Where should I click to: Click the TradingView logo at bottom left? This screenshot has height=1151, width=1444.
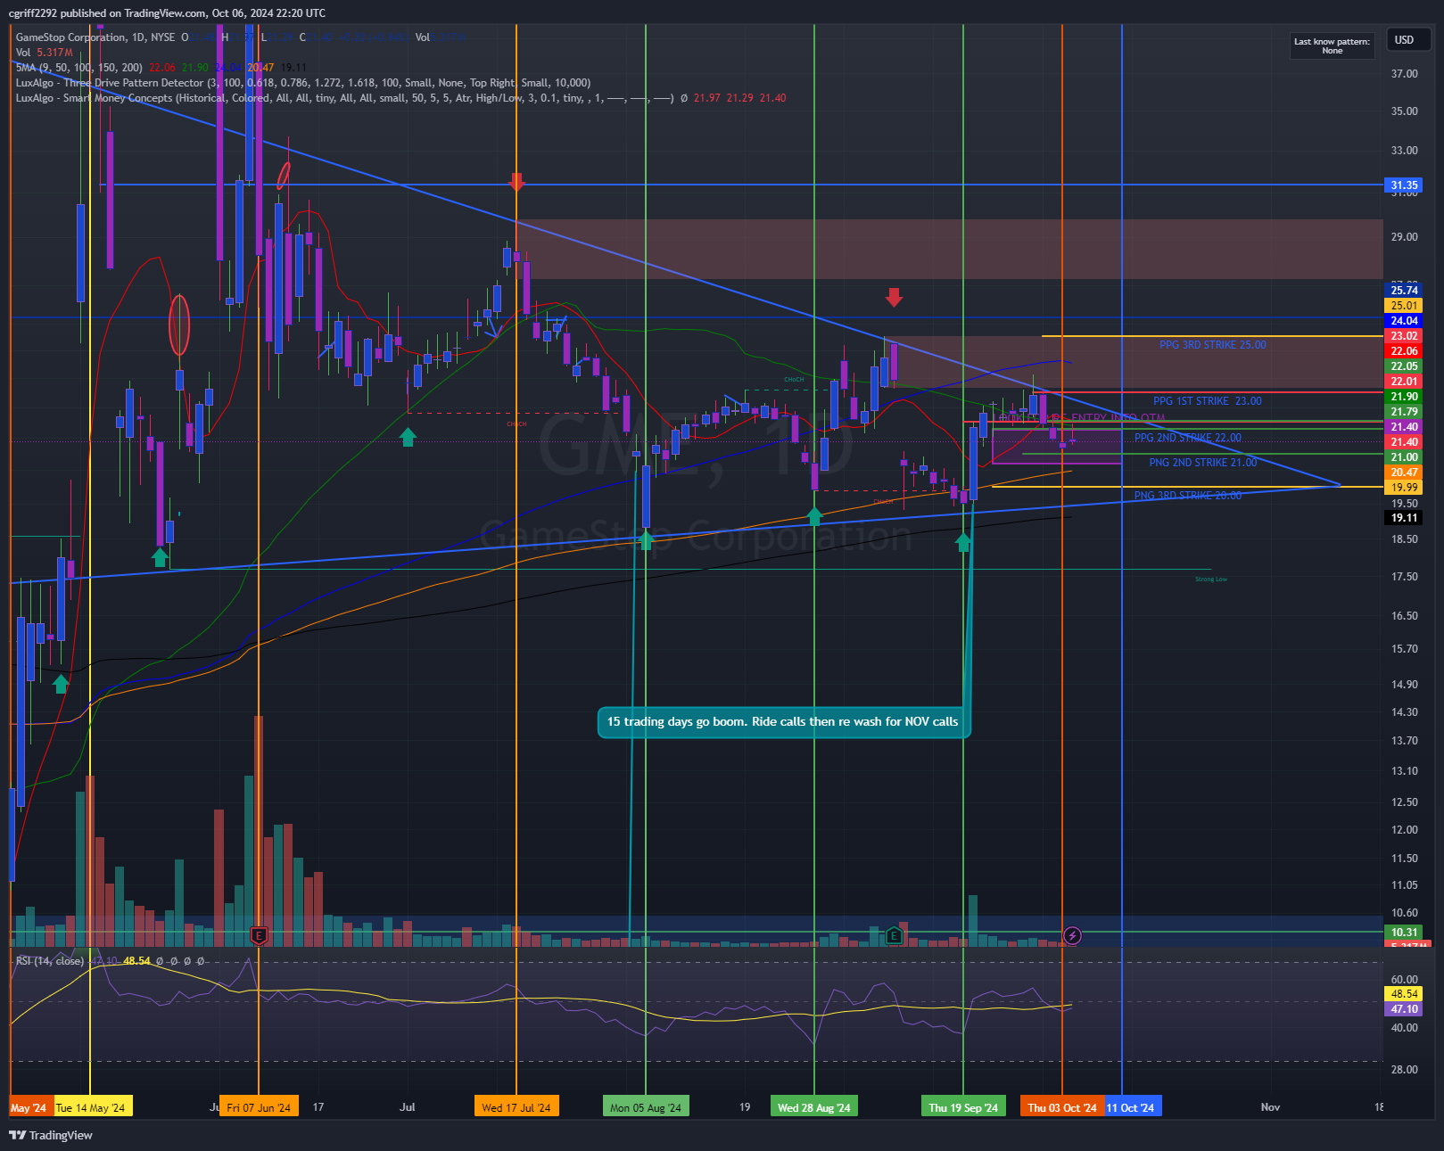point(51,1135)
